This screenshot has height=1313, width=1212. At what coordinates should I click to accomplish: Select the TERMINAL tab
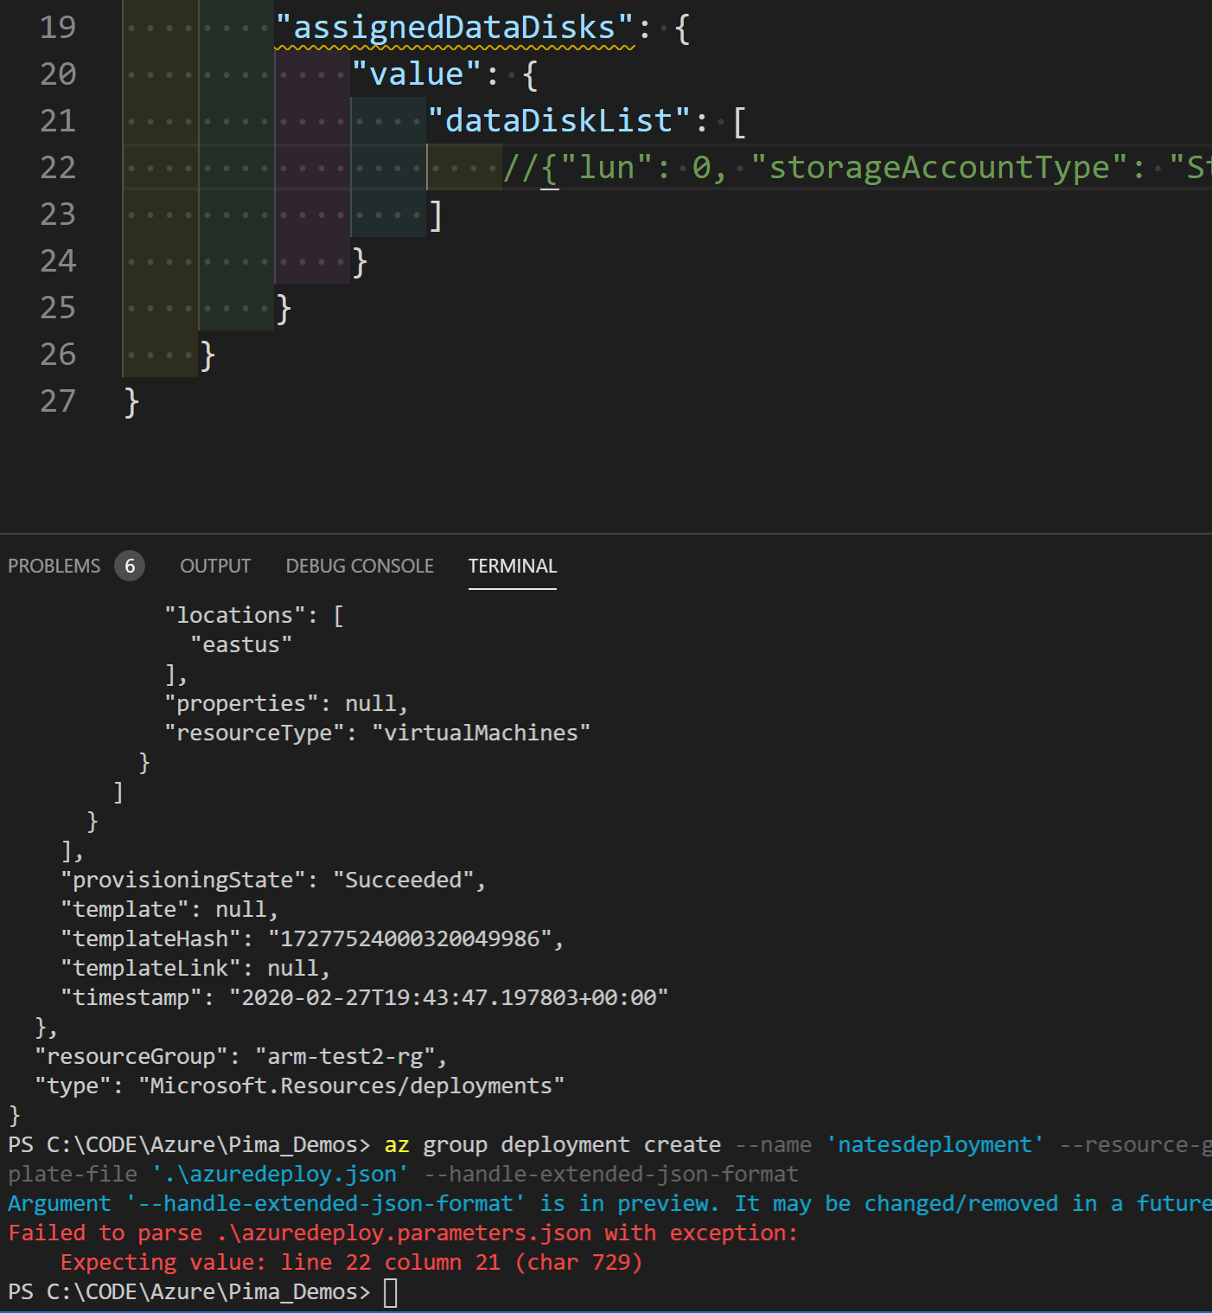(x=512, y=566)
